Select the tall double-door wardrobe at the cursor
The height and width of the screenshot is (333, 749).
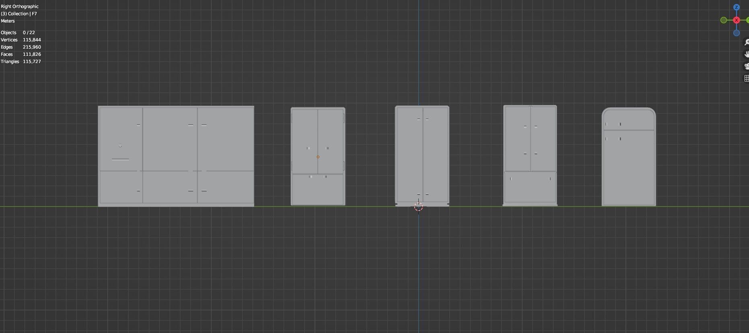pos(422,156)
